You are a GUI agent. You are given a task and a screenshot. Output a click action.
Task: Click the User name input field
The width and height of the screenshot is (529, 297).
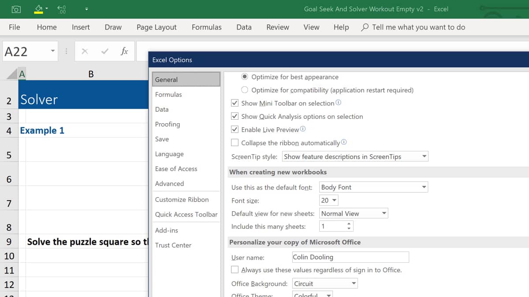click(350, 257)
